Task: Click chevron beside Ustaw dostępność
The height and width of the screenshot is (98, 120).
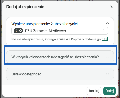Action: click(x=107, y=74)
